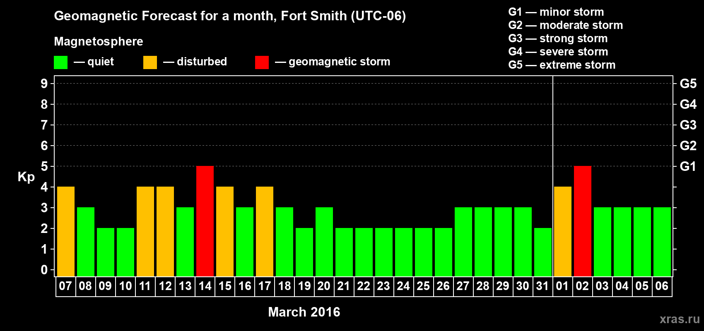Click the 'G2 — moderate storm' legend line
Screen dimensions: 704x331
coord(566,25)
